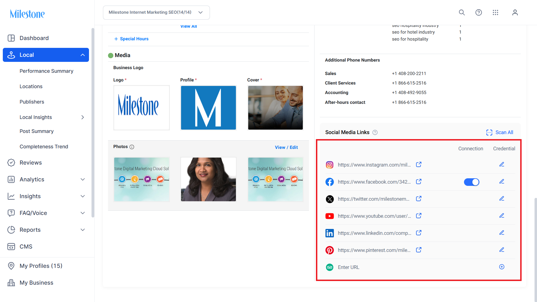537x302 pixels.
Task: Open the Milestone Internet Marketing SEO dropdown
Action: (156, 13)
